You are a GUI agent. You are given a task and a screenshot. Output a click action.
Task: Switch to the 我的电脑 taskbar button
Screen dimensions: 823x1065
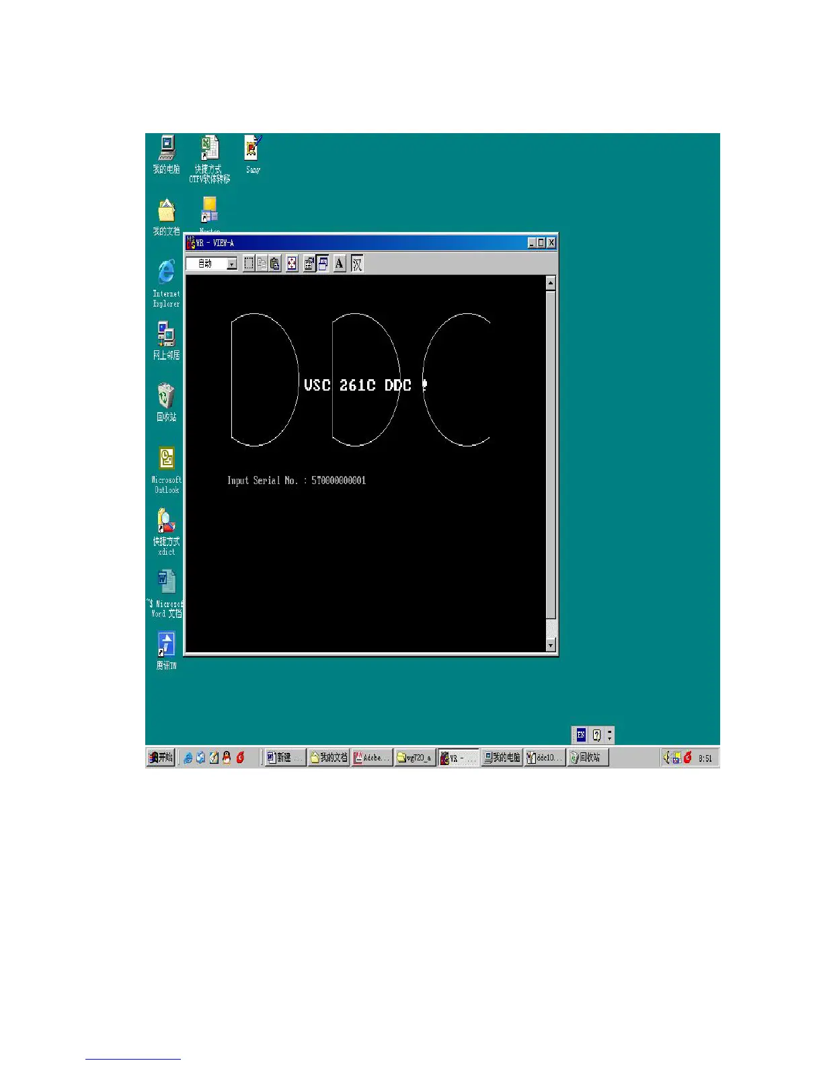[502, 758]
